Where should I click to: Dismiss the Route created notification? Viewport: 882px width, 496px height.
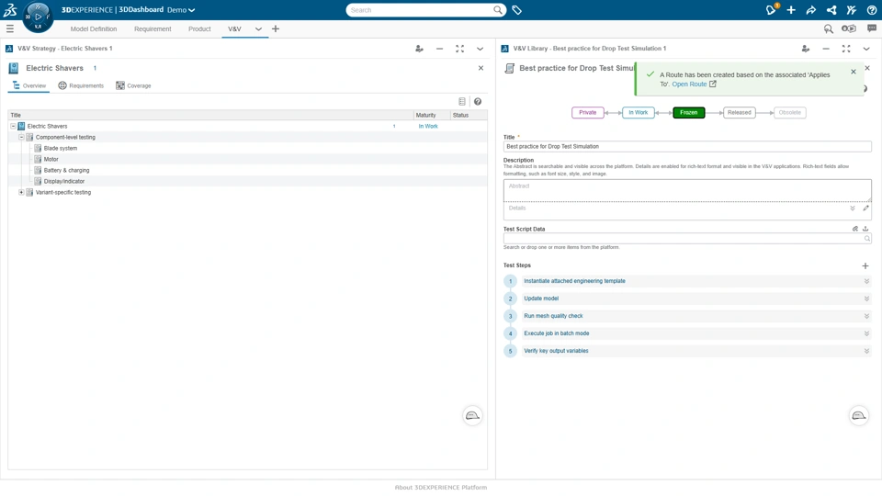point(854,72)
